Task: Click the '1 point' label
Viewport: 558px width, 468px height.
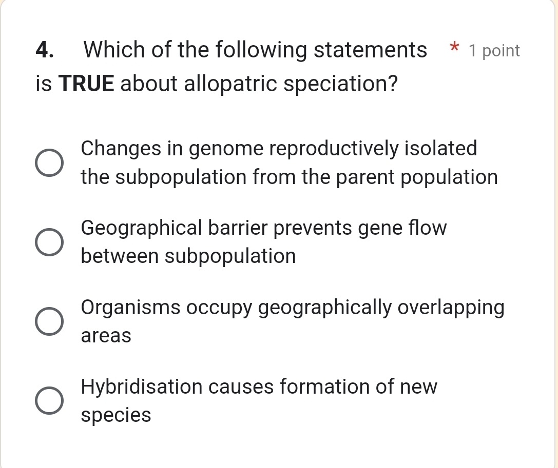Action: click(x=494, y=50)
